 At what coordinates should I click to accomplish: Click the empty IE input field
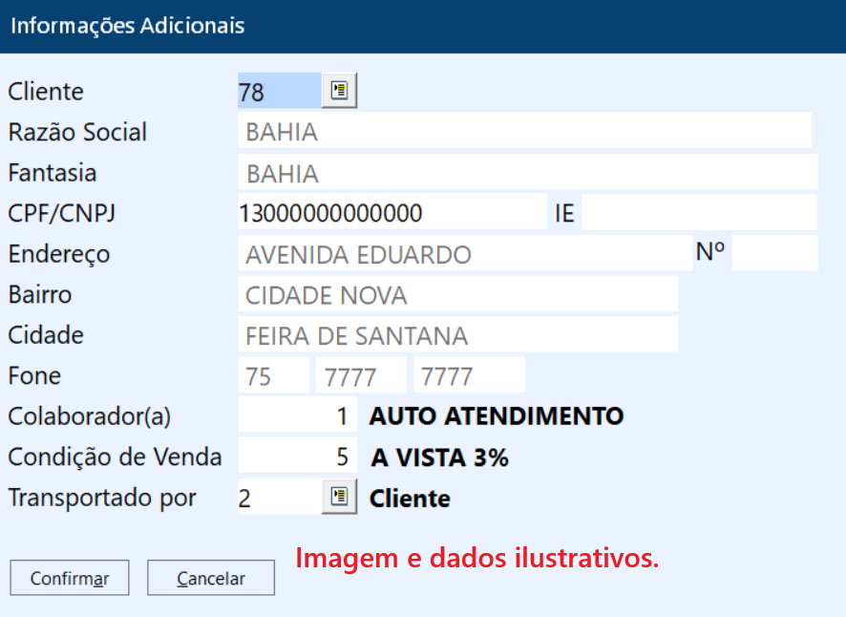click(x=699, y=212)
